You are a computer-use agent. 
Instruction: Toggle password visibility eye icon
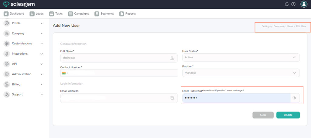(294, 98)
